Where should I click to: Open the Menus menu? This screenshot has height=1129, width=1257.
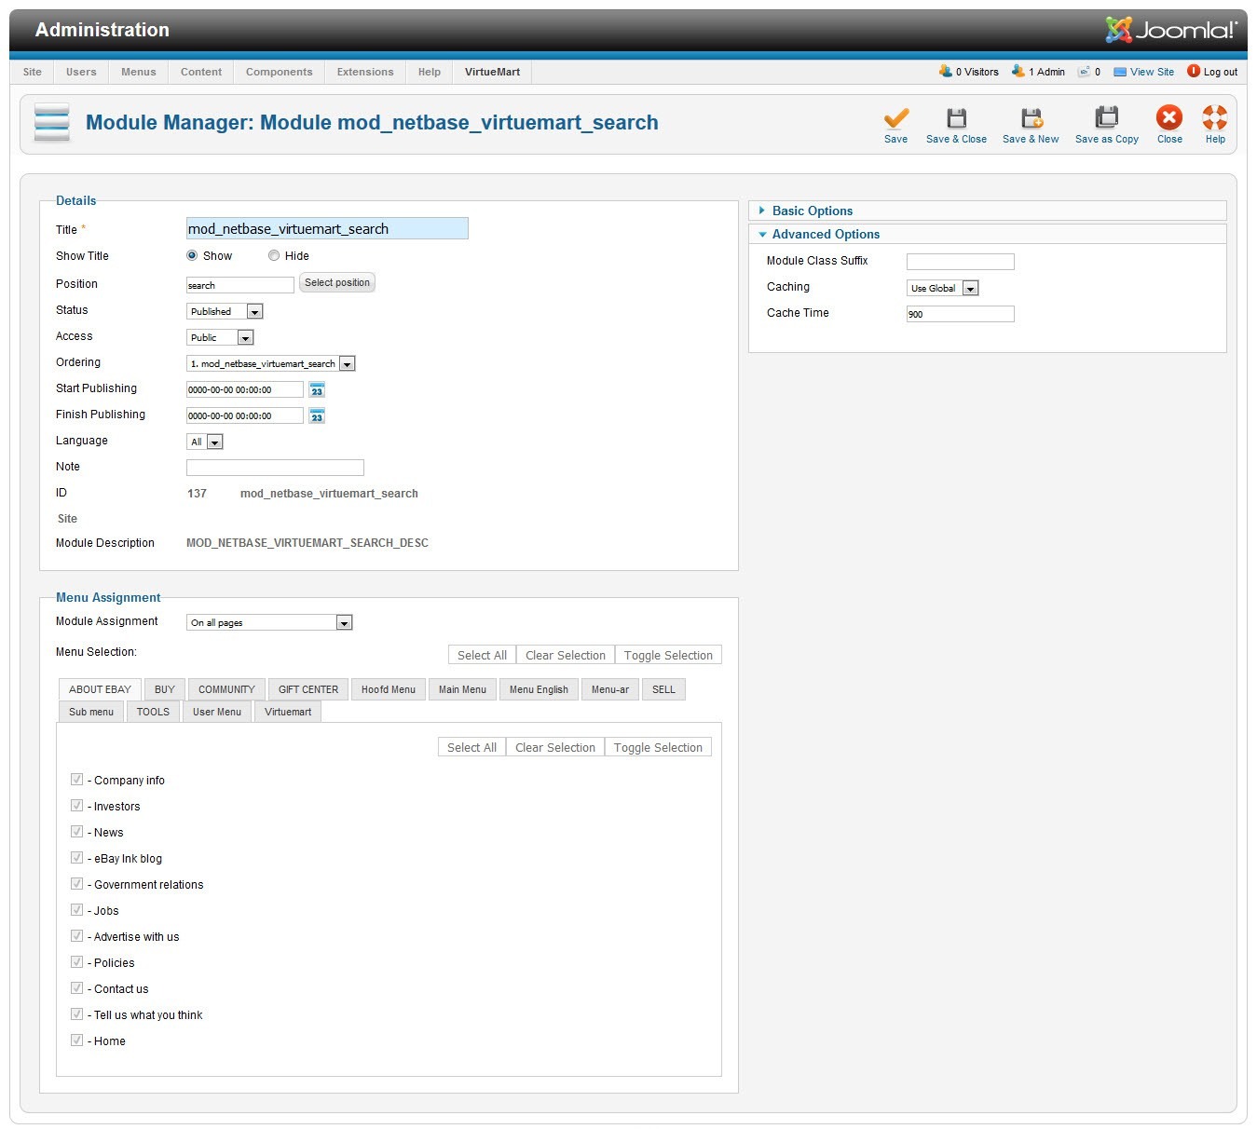[139, 72]
